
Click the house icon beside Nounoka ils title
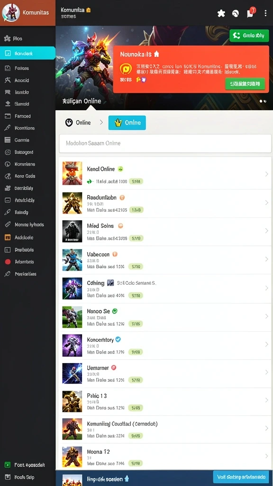(x=156, y=54)
